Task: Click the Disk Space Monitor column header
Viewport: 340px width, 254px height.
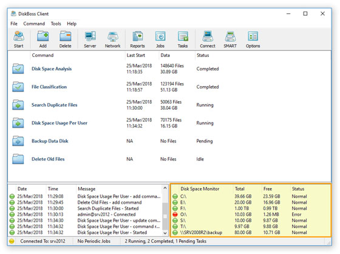Action: click(200, 189)
